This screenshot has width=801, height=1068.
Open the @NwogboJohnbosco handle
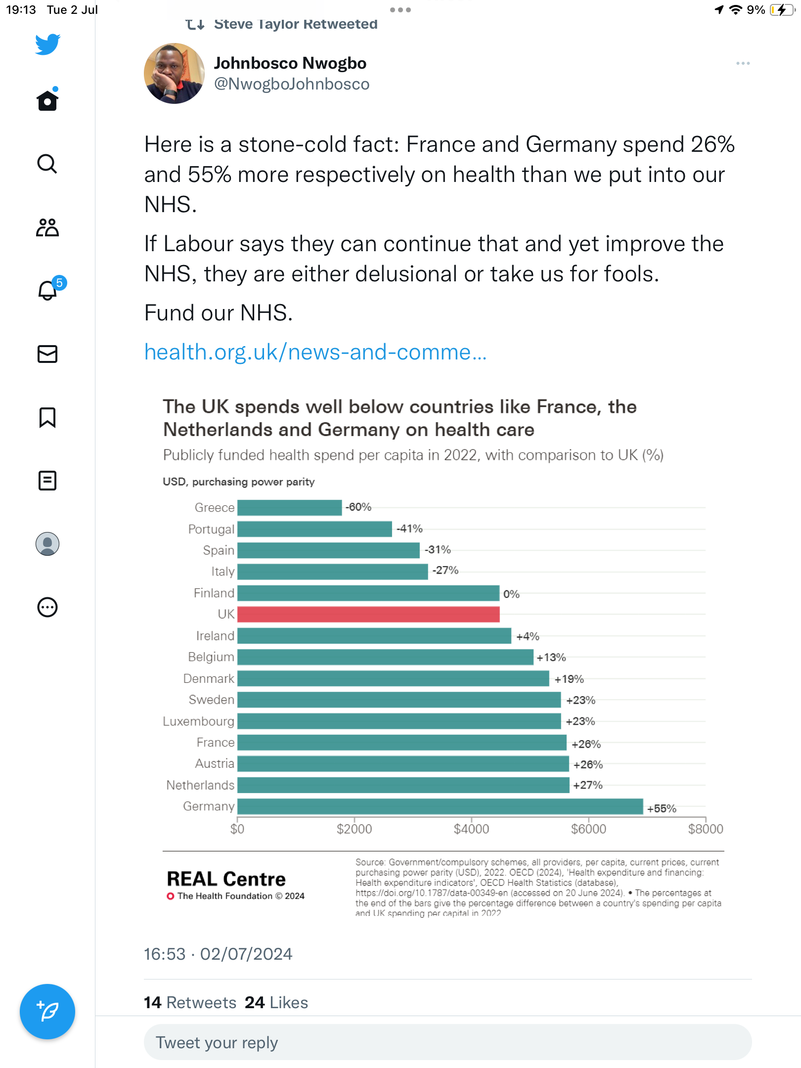coord(292,84)
